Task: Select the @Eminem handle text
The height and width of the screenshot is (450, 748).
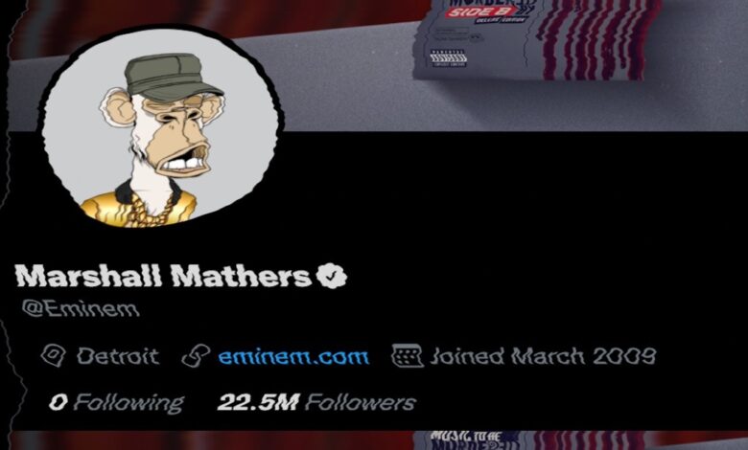Action: click(x=81, y=308)
